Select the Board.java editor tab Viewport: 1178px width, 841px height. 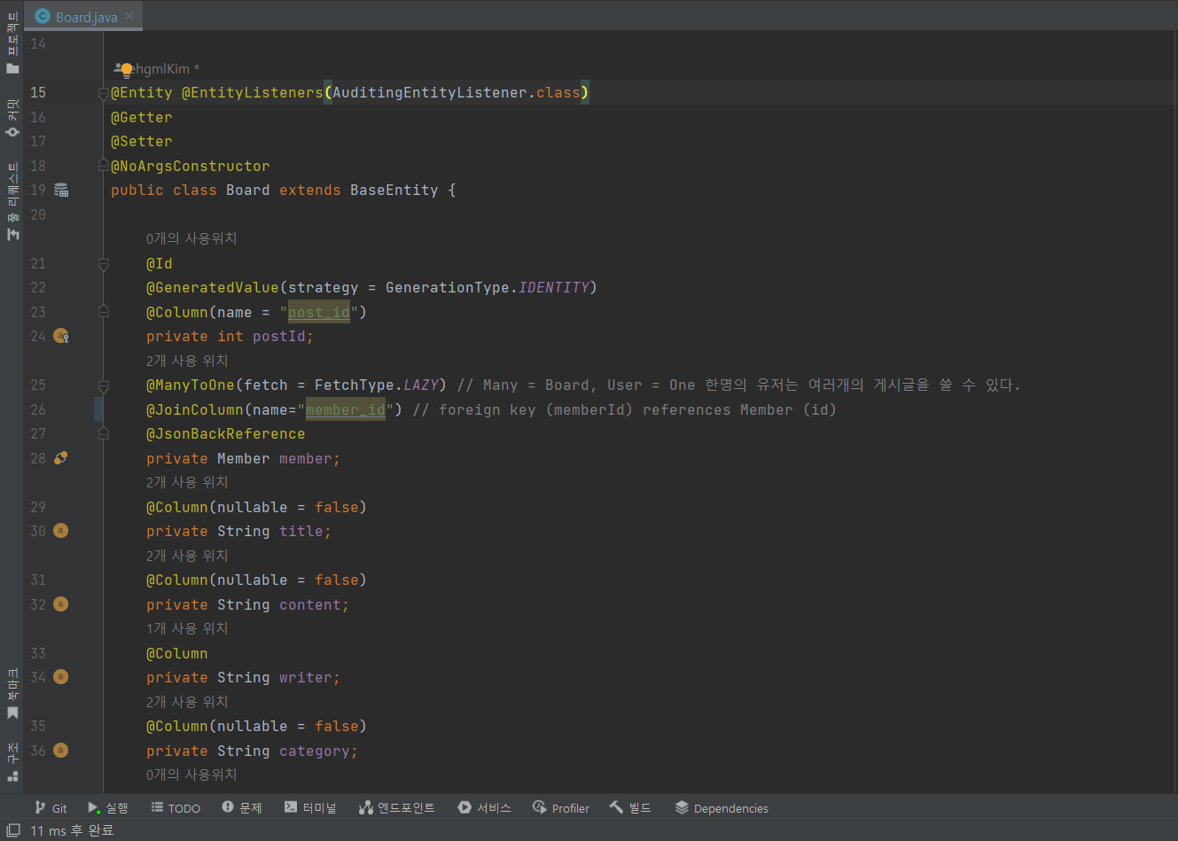pos(85,17)
